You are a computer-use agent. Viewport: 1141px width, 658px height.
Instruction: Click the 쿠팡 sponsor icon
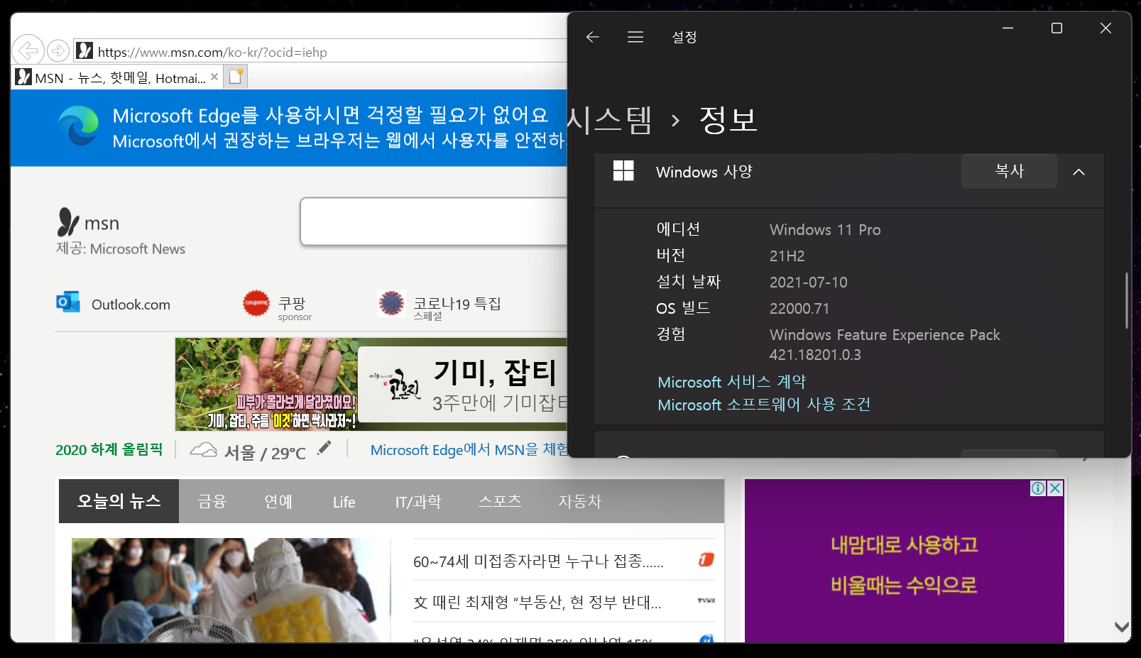coord(256,303)
